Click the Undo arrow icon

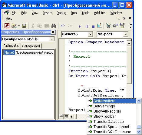click(63, 26)
